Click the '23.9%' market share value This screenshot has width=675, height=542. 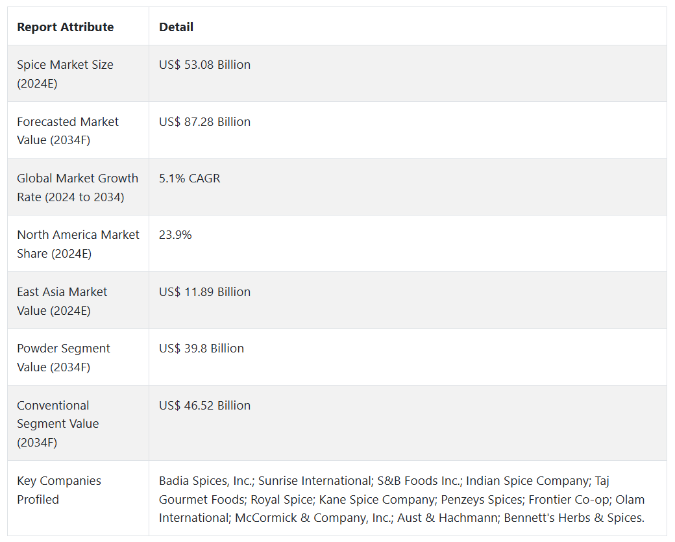(x=175, y=235)
